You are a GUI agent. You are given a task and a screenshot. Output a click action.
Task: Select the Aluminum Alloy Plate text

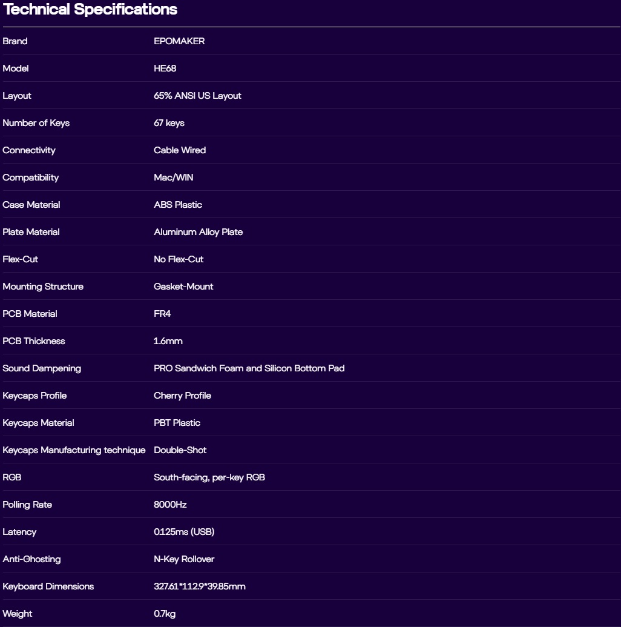click(198, 232)
